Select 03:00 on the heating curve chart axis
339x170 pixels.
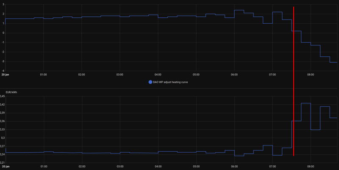[120, 75]
